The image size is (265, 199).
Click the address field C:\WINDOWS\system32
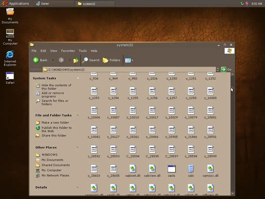pyautogui.click(x=129, y=69)
